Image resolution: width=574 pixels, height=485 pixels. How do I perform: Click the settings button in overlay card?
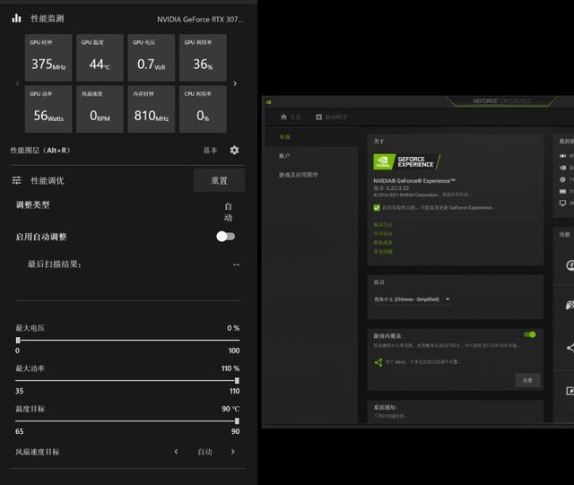click(x=527, y=380)
